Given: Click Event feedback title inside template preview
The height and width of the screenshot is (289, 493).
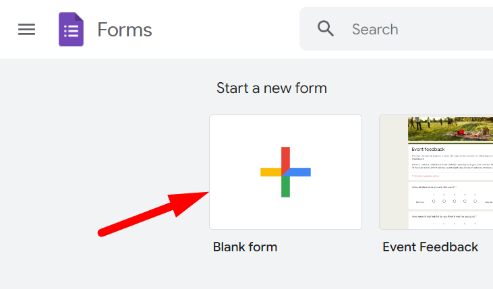Looking at the screenshot, I should [x=428, y=149].
